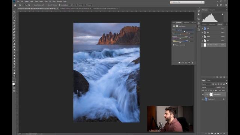Viewport: 240px width, 135px height.
Task: Click the Channels panel delete channel trash icon
Action: 224,77
